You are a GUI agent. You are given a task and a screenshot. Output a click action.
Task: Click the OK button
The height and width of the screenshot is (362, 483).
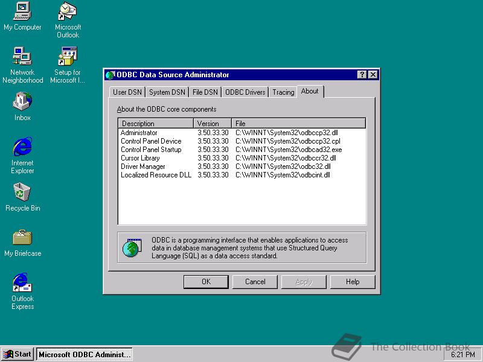click(x=206, y=282)
